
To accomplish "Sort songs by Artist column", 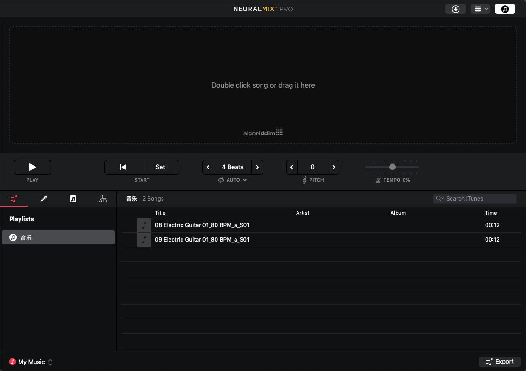I will [303, 213].
